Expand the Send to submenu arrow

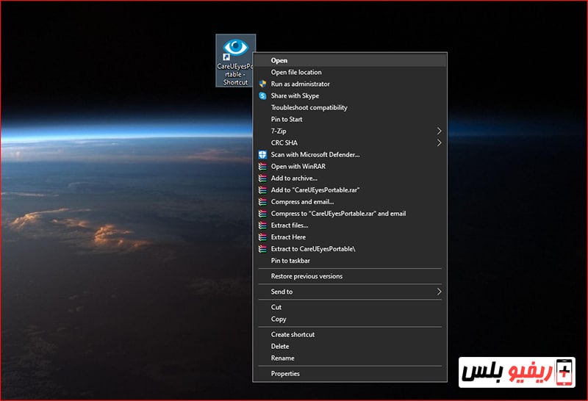[439, 292]
